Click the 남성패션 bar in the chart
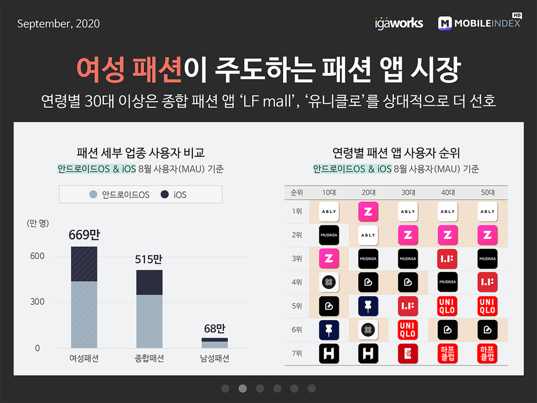The width and height of the screenshot is (537, 403). pyautogui.click(x=214, y=343)
